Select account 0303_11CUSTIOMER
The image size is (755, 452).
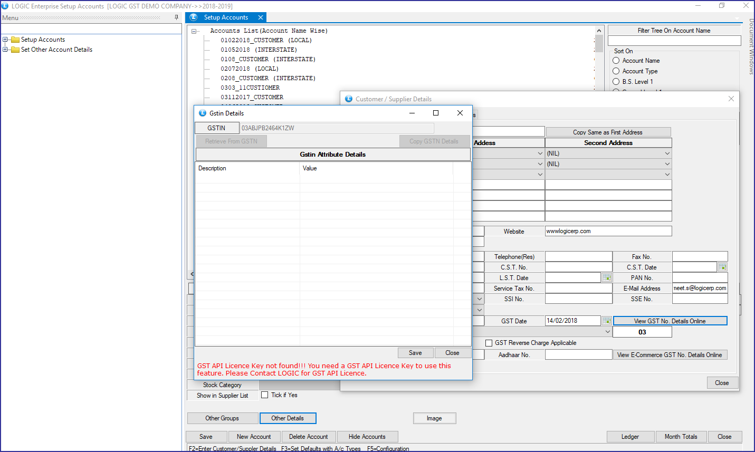(250, 88)
